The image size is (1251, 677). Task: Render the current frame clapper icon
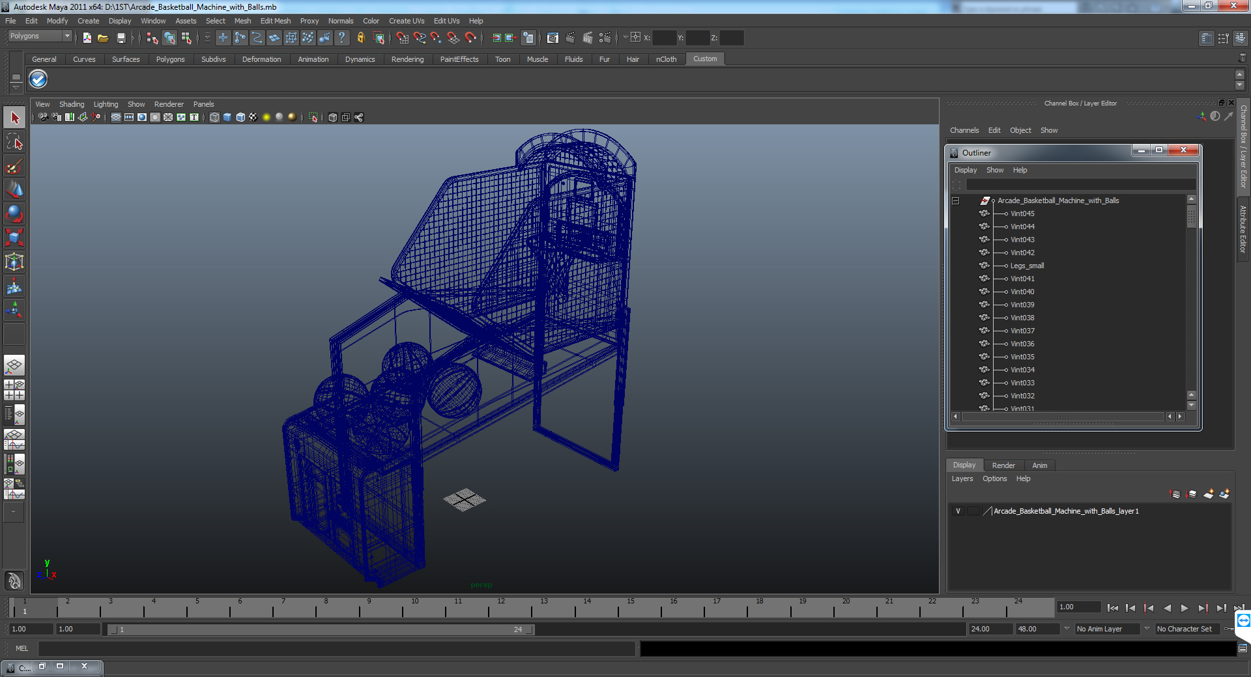pyautogui.click(x=570, y=38)
